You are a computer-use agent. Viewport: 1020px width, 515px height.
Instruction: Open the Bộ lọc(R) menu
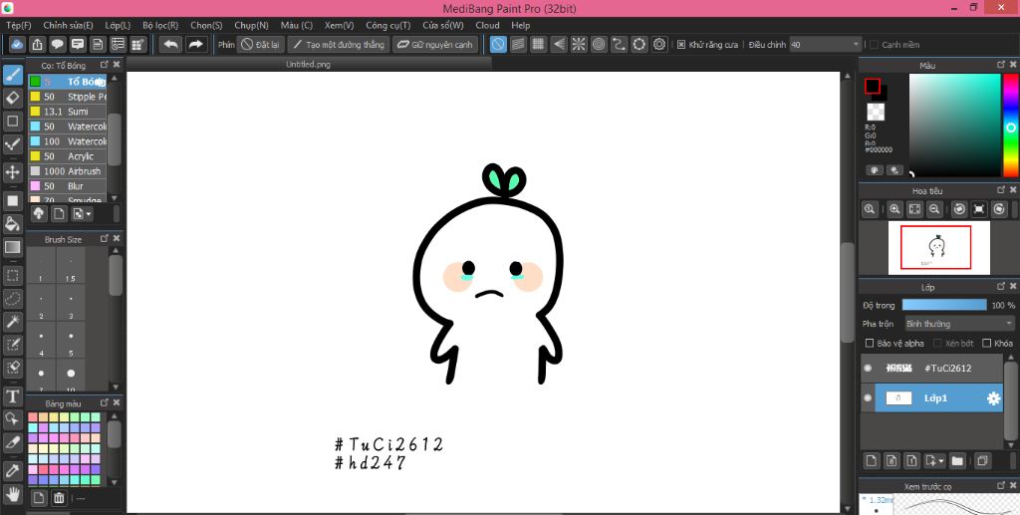pyautogui.click(x=160, y=25)
